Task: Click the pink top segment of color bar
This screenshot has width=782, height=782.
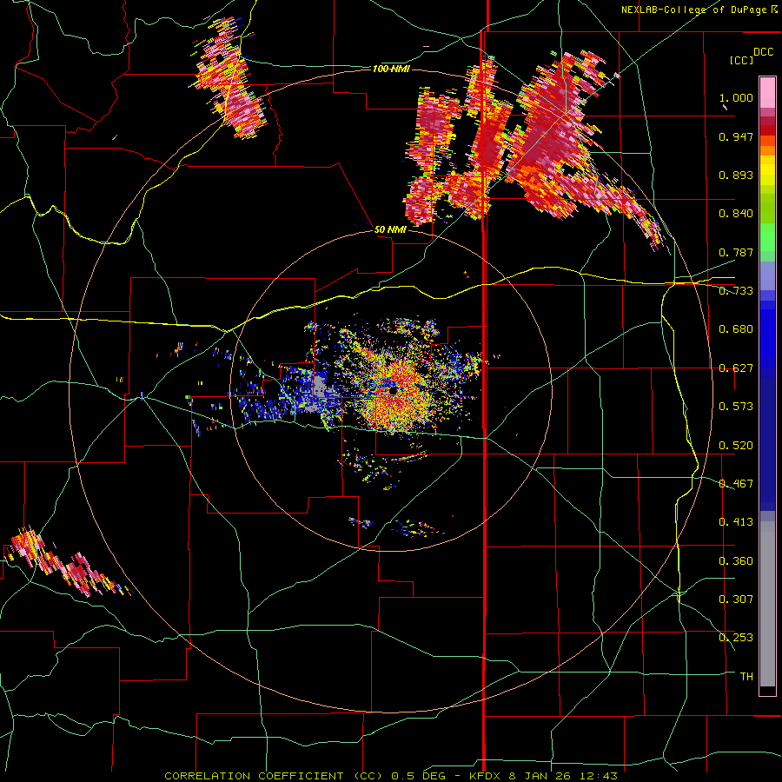Action: (x=767, y=92)
